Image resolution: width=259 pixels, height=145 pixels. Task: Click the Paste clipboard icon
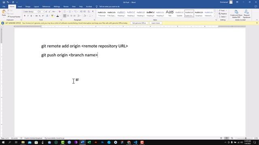[4, 12]
